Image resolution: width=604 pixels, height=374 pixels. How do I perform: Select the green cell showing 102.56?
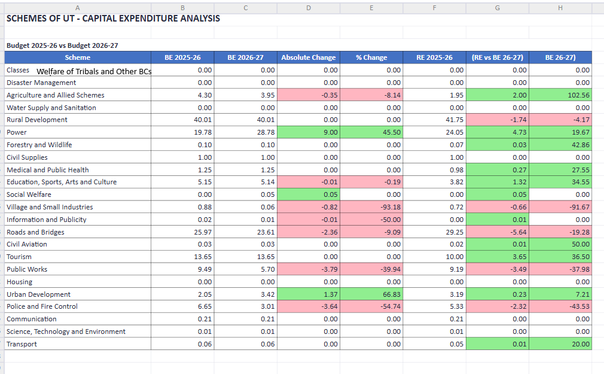tap(560, 95)
